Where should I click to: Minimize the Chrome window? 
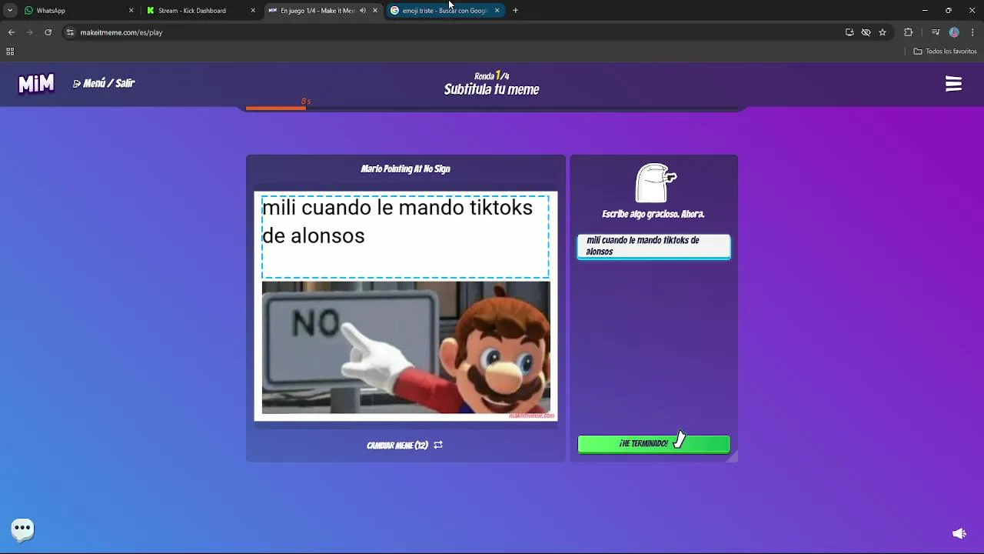(x=925, y=11)
